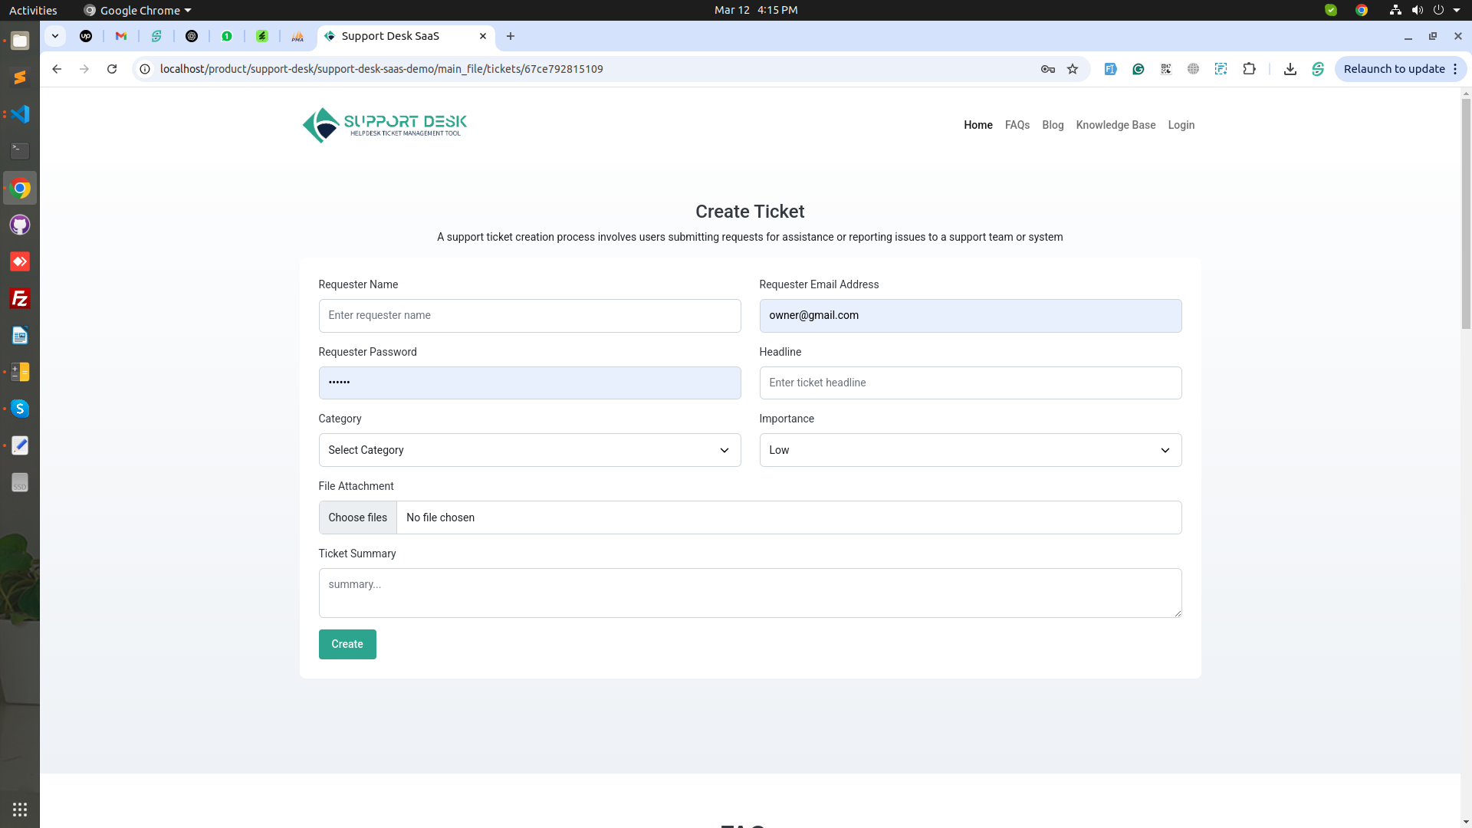Click Choose files for attachment upload
1472x828 pixels.
tap(357, 517)
